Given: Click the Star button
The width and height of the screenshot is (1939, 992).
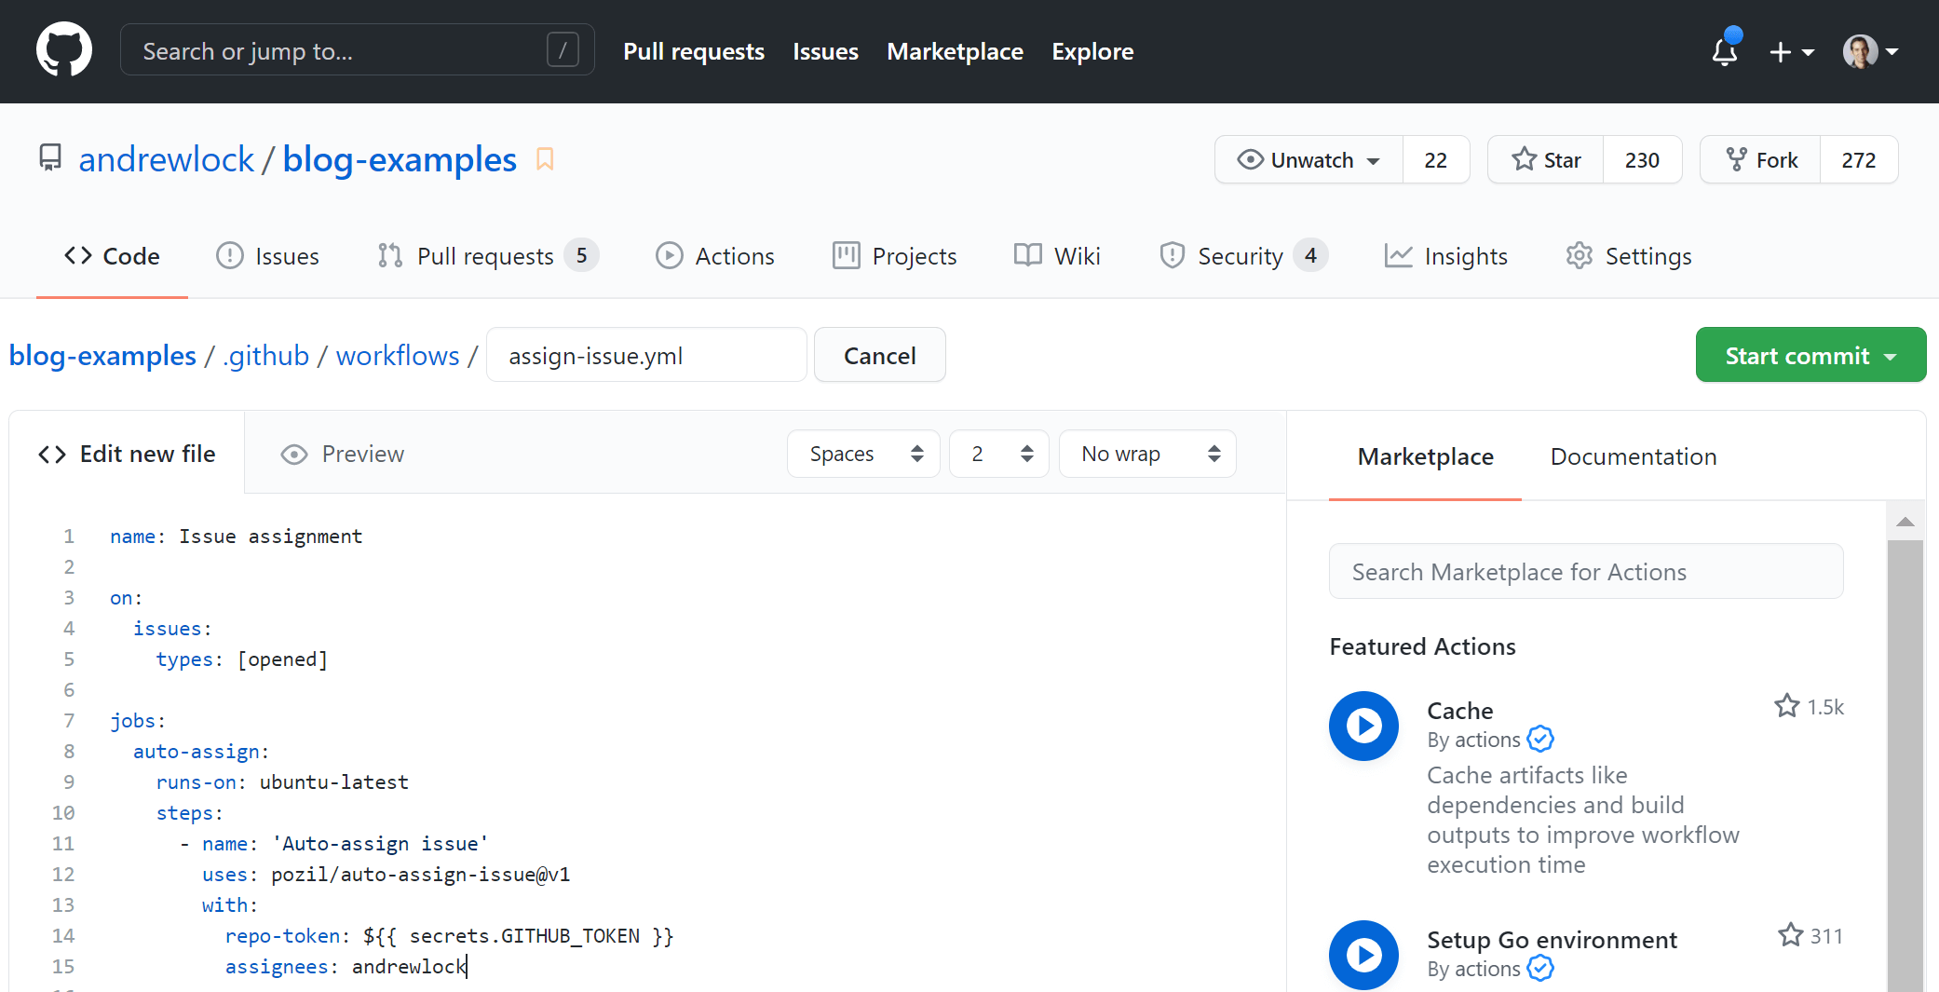Looking at the screenshot, I should [x=1546, y=159].
